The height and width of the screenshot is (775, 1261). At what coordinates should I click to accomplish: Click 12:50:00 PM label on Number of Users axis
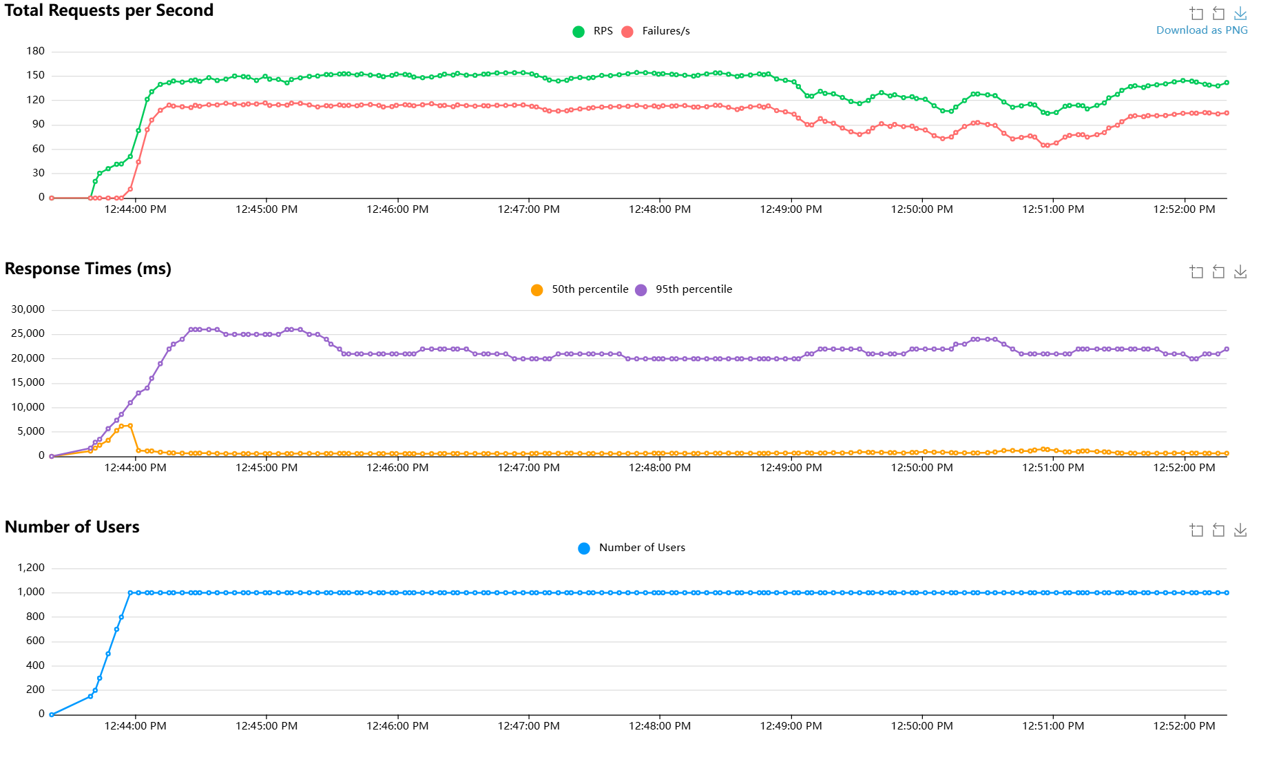click(x=921, y=726)
